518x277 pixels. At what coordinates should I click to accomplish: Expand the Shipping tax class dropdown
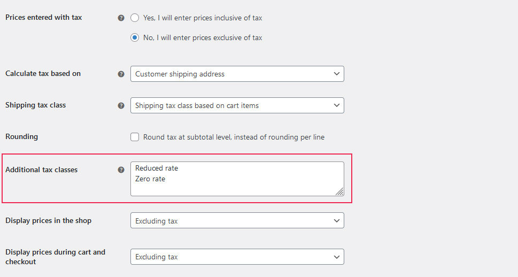[x=237, y=105]
